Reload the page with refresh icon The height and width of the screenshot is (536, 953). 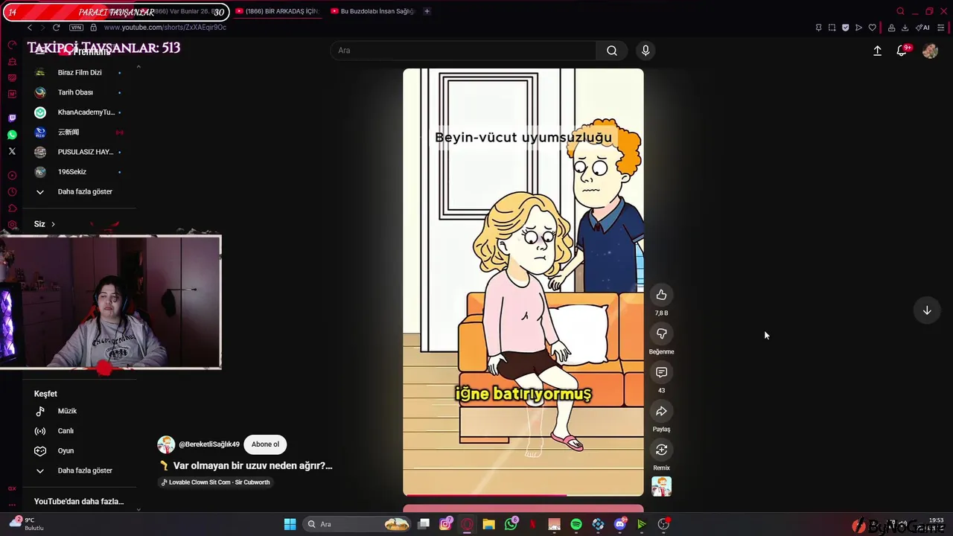point(56,28)
